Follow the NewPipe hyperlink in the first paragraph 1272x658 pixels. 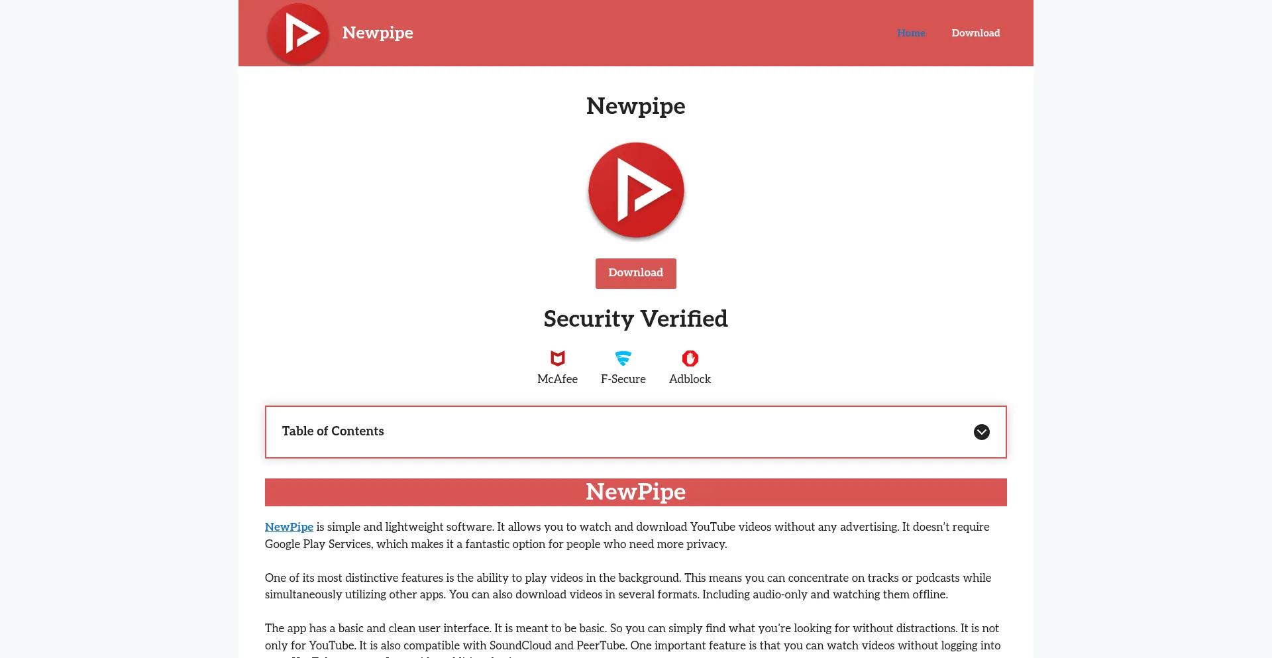[x=289, y=527]
